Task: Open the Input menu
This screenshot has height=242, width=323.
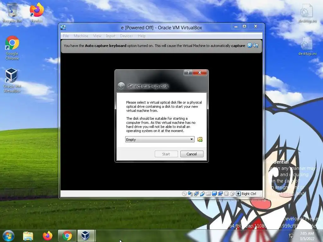Action: 111,36
